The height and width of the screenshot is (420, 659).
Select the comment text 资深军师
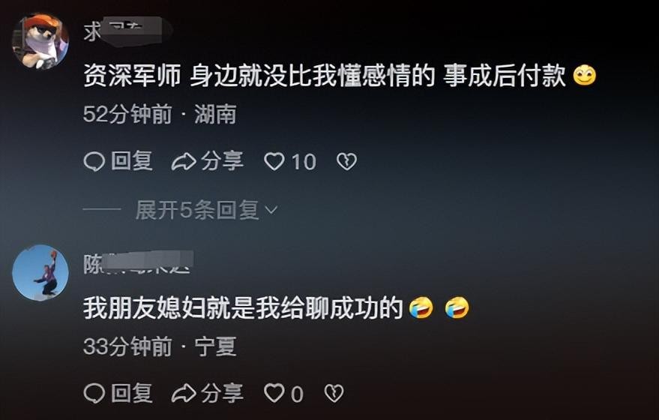(132, 76)
